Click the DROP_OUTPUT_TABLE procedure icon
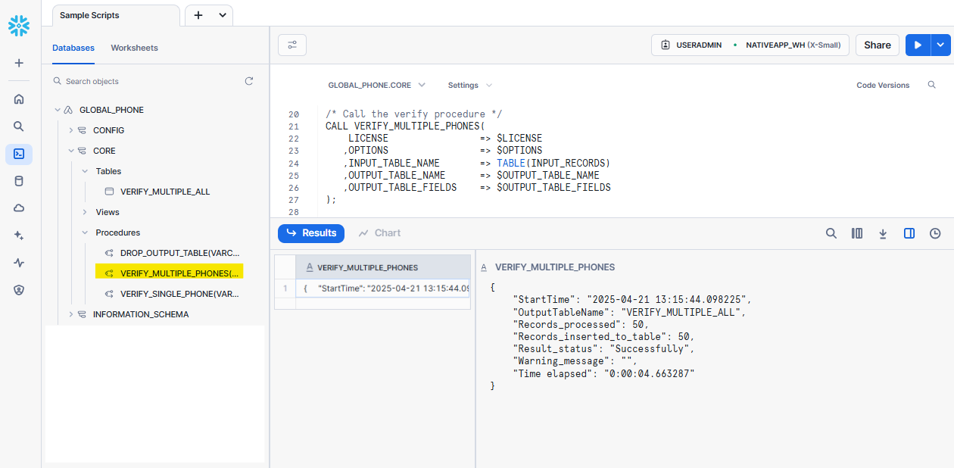The width and height of the screenshot is (954, 468). click(109, 253)
